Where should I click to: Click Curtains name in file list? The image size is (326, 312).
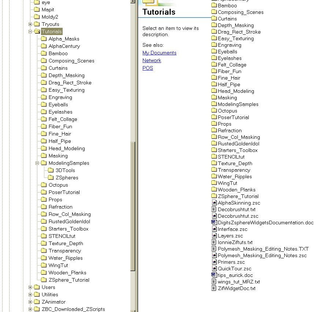pos(227,19)
